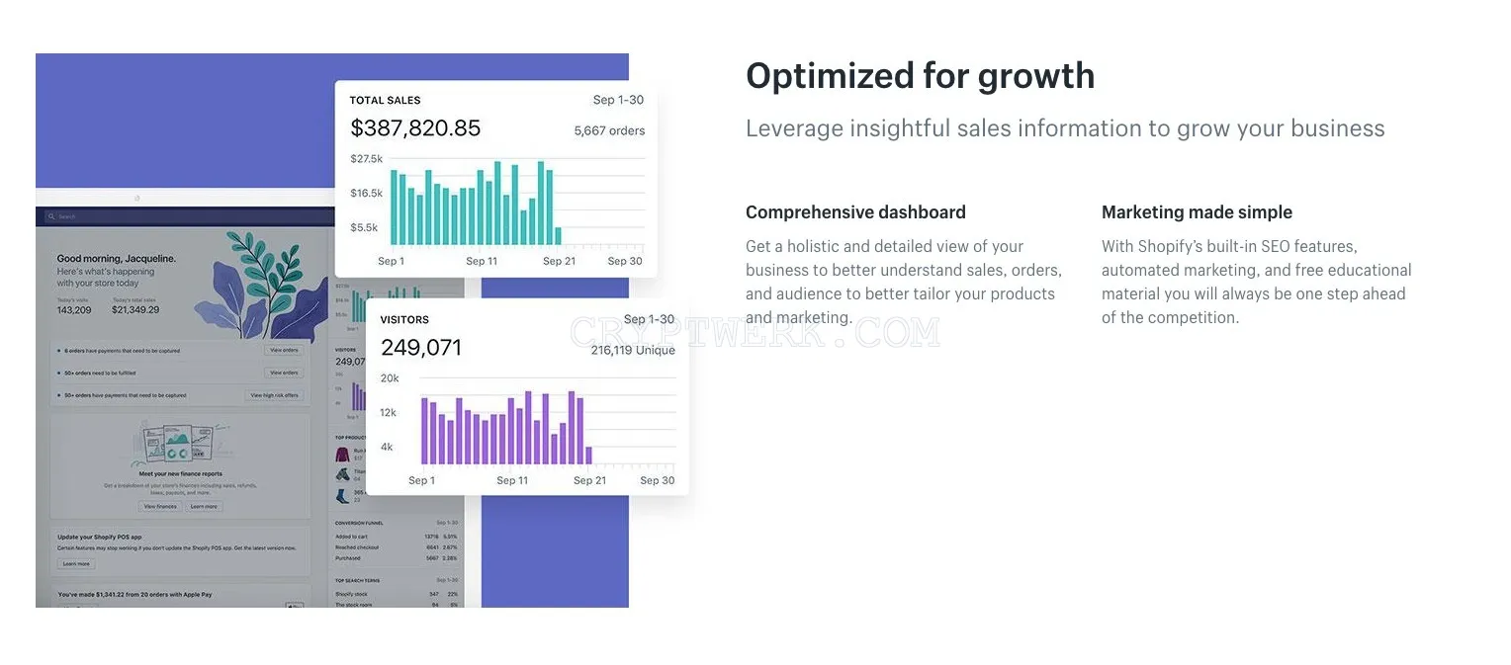Click the 249,071 visitors count
The width and height of the screenshot is (1511, 665).
click(421, 348)
